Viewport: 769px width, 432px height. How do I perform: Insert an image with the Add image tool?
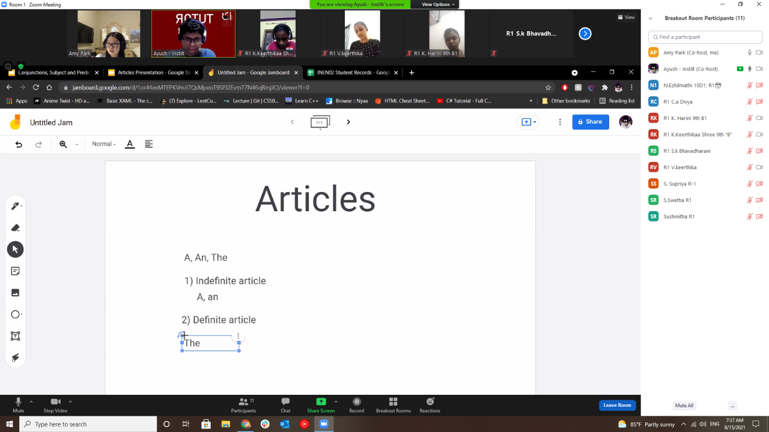16,293
